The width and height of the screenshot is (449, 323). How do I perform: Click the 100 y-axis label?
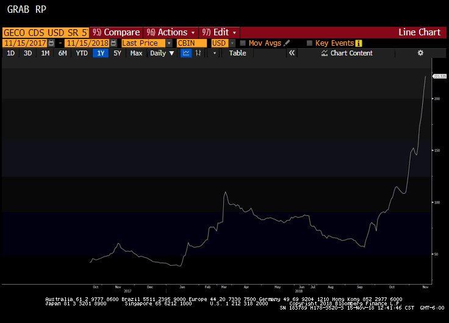[437, 202]
